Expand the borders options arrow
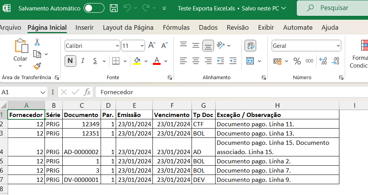This screenshot has width=368, height=195. tap(125, 61)
